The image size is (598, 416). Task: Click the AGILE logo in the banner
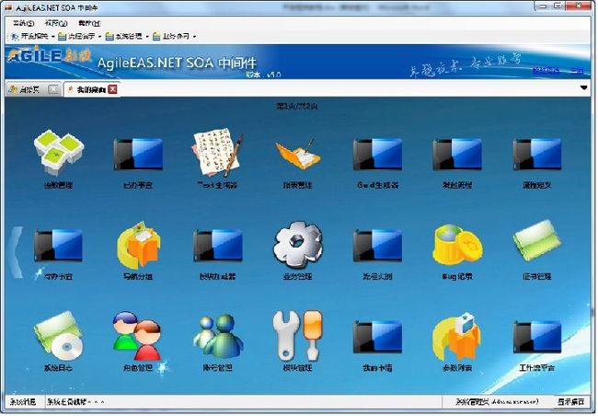point(51,56)
